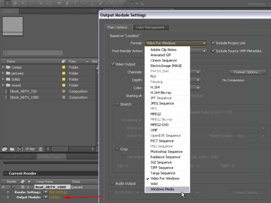Choose TIFF Sequence format
This screenshot has width=271, height=203.
[167, 168]
